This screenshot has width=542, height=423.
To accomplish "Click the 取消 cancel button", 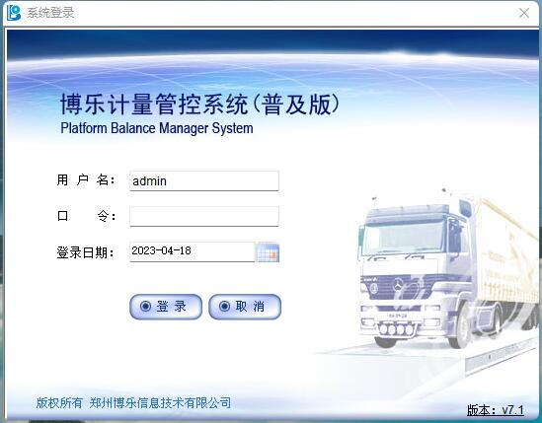I will click(x=245, y=307).
